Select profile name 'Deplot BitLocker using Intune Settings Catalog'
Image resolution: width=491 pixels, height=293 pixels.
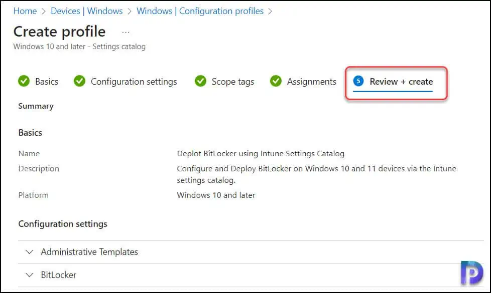261,154
